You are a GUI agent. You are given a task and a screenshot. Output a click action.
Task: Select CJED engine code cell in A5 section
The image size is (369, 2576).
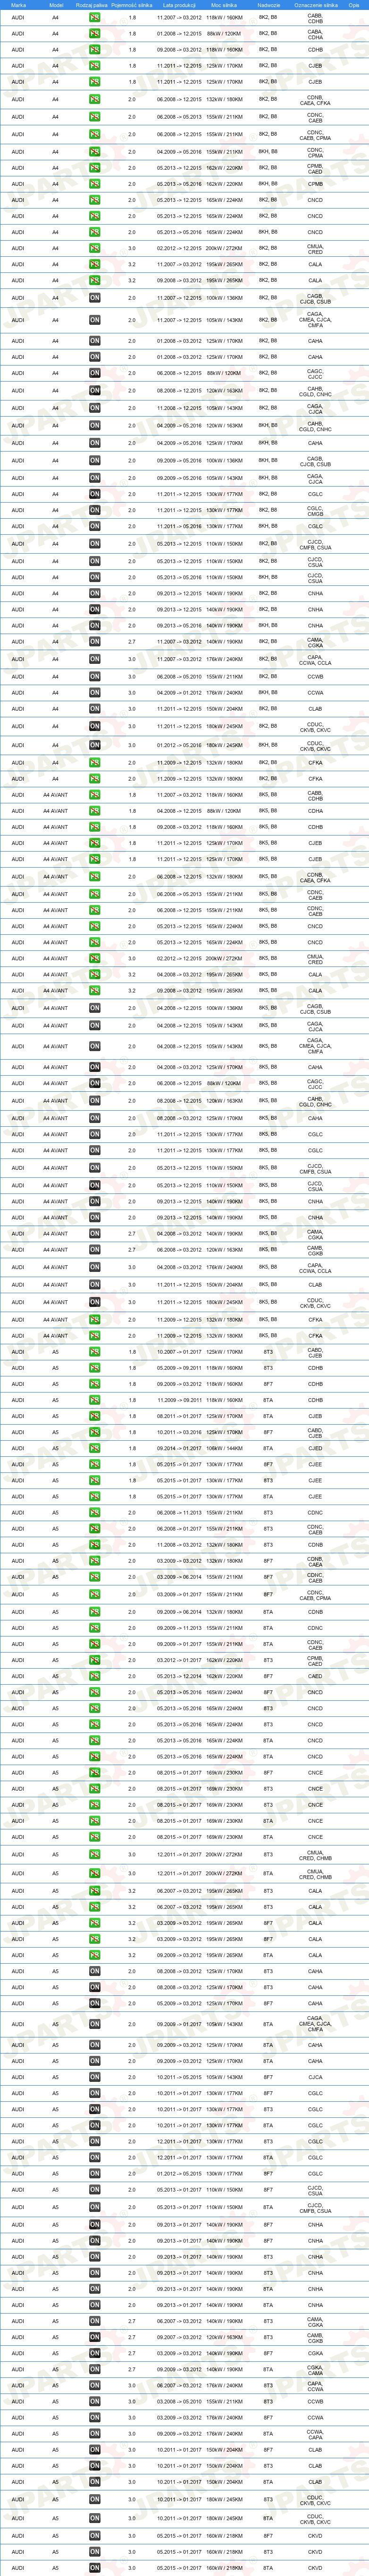coord(315,1448)
